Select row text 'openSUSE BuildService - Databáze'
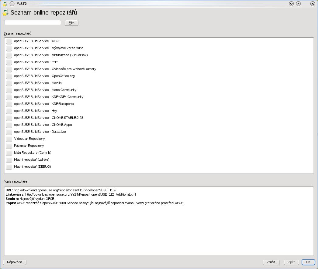The image size is (318, 269). (x=40, y=132)
